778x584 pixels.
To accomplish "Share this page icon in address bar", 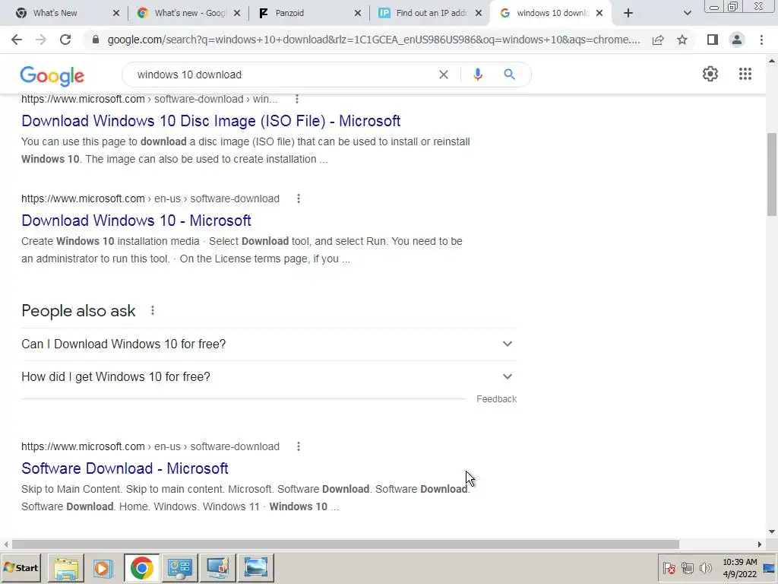I will 658,40.
